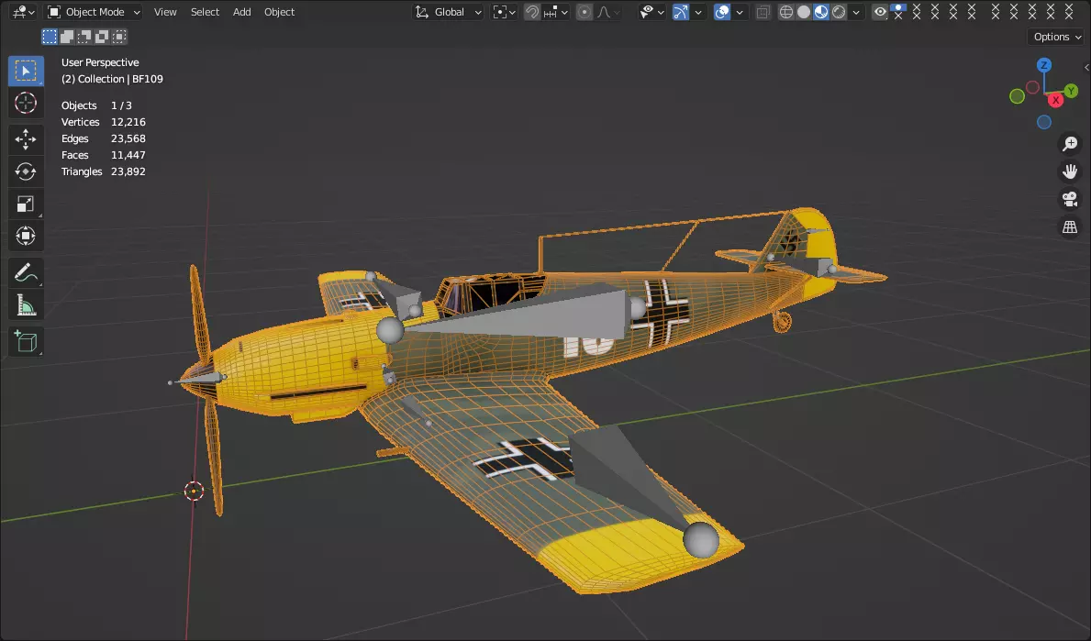Activate the Transform tool
This screenshot has width=1091, height=641.
tap(26, 236)
